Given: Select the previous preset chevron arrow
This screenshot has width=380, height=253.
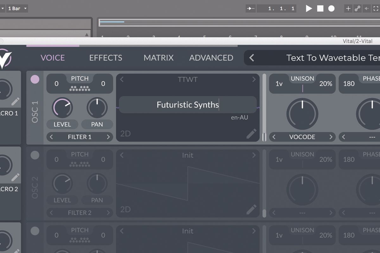Looking at the screenshot, I should coord(251,58).
